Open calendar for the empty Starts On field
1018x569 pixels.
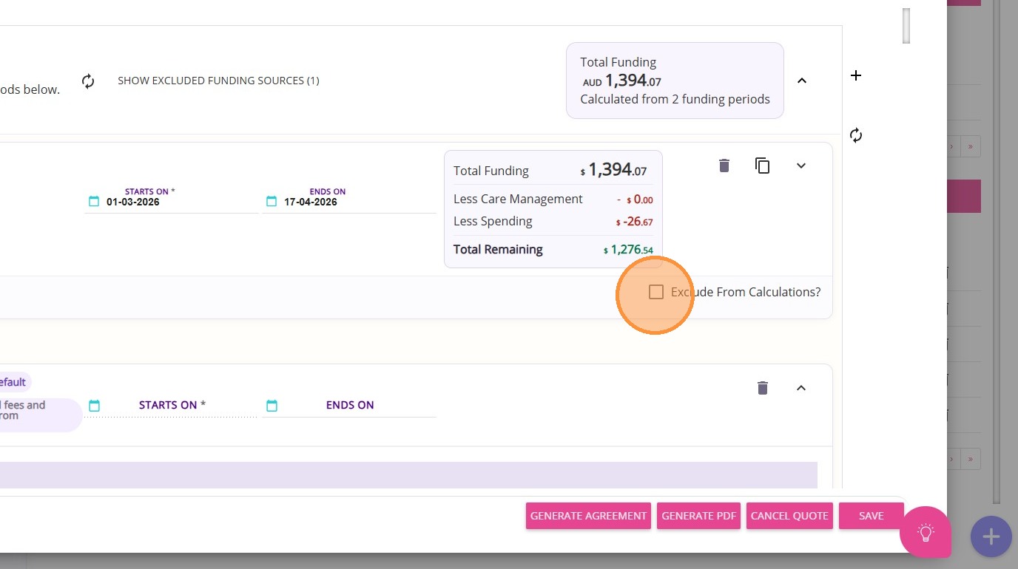[x=94, y=406]
